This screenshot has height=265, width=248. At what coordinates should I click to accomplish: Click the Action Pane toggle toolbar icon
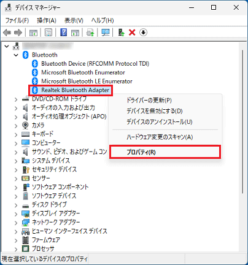coord(75,33)
